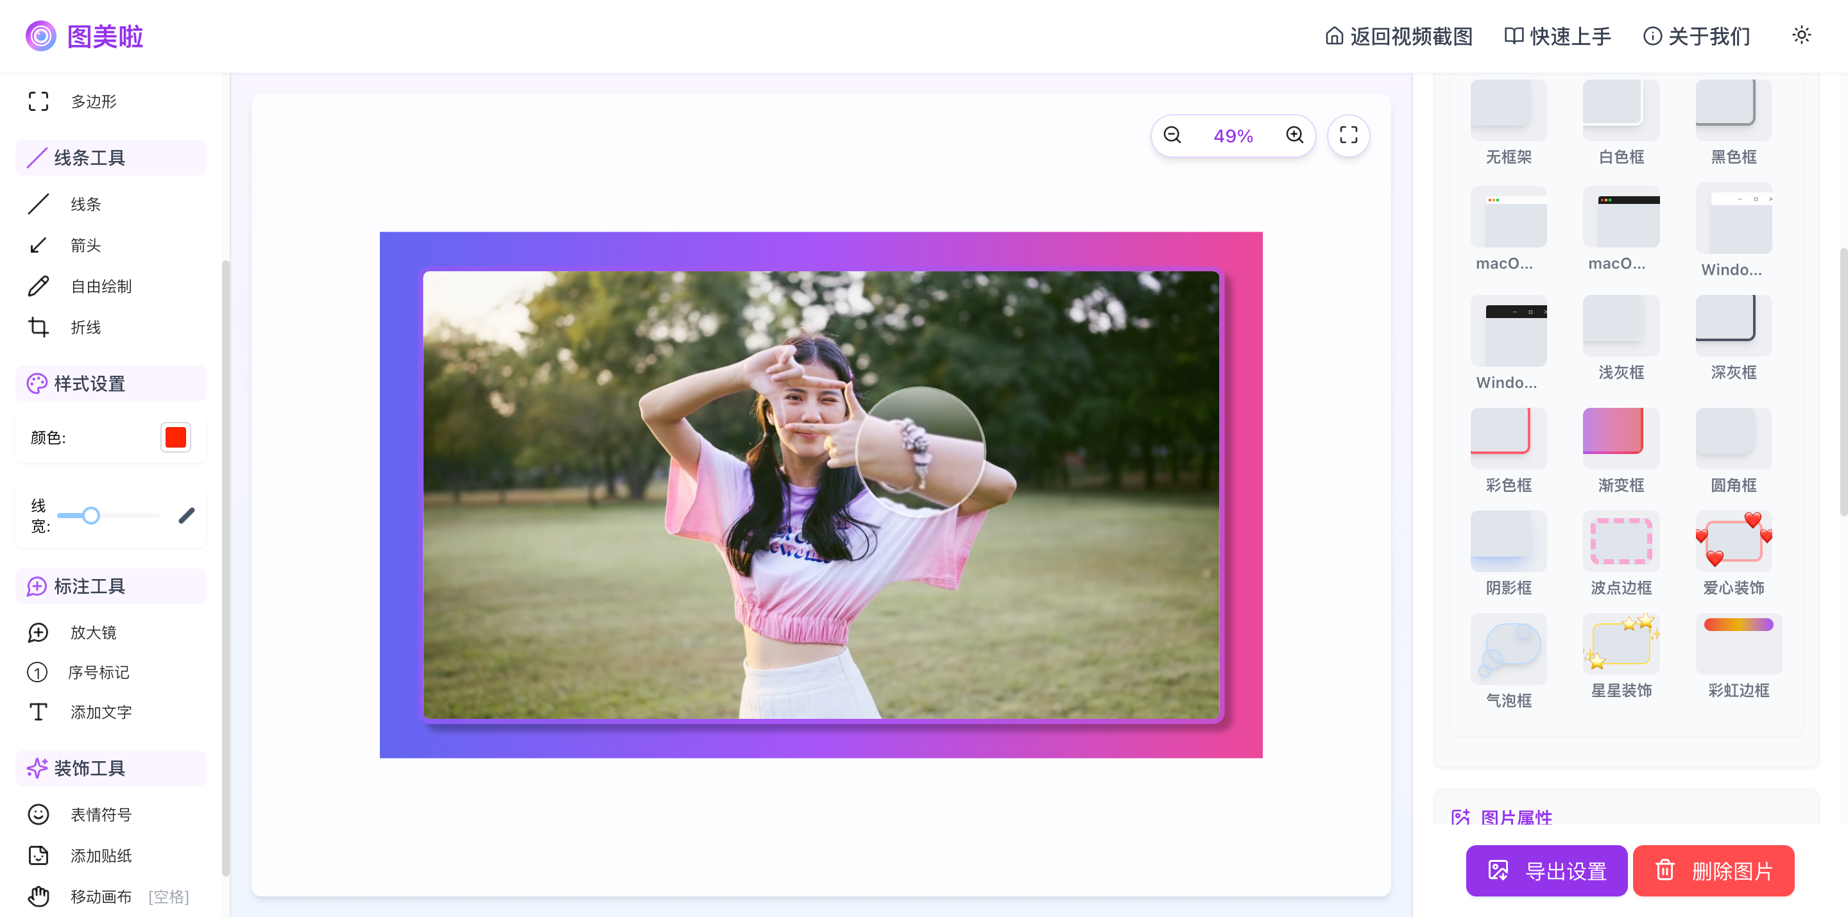
Task: Select the magnifier (放大镜) tool
Action: 92,632
